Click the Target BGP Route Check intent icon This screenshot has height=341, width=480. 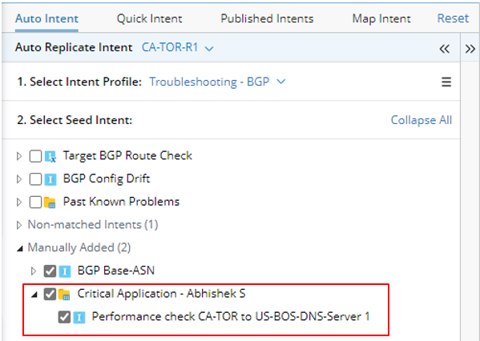(x=50, y=156)
